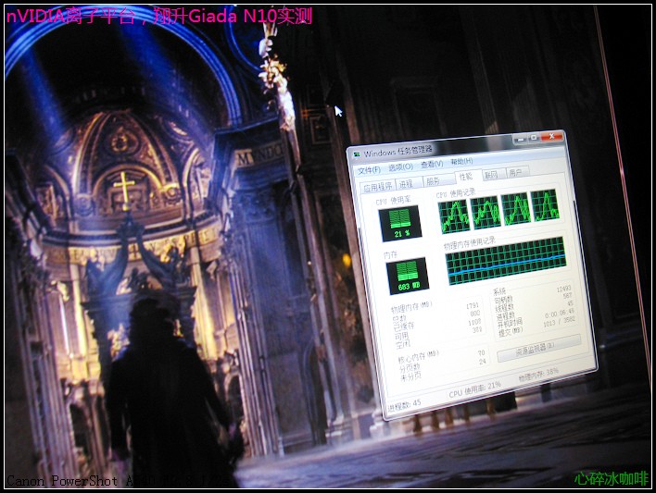
Task: Click the 物理内存(MB) group label
Action: pos(411,307)
